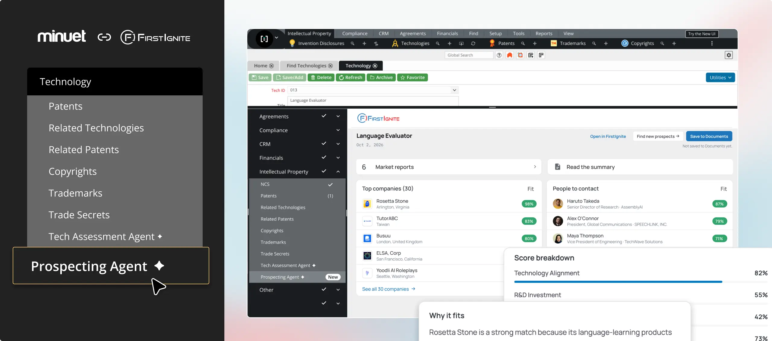Click See all 30 companies link

tap(389, 289)
